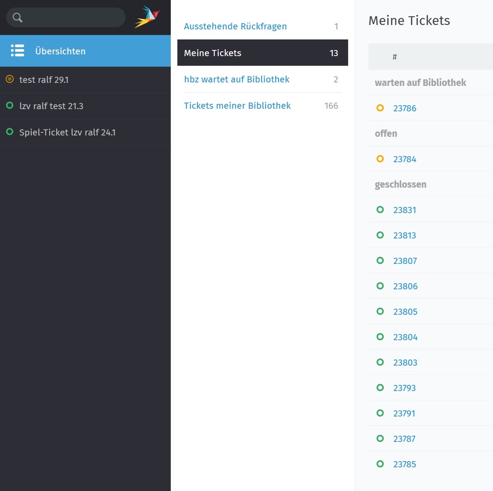Open ticket number 23793
Image resolution: width=493 pixels, height=491 pixels.
coord(404,388)
